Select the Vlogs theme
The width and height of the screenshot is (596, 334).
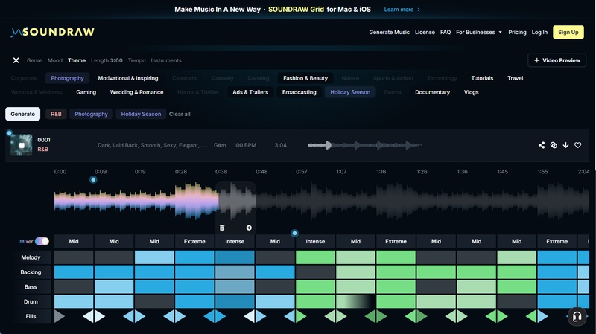[471, 92]
